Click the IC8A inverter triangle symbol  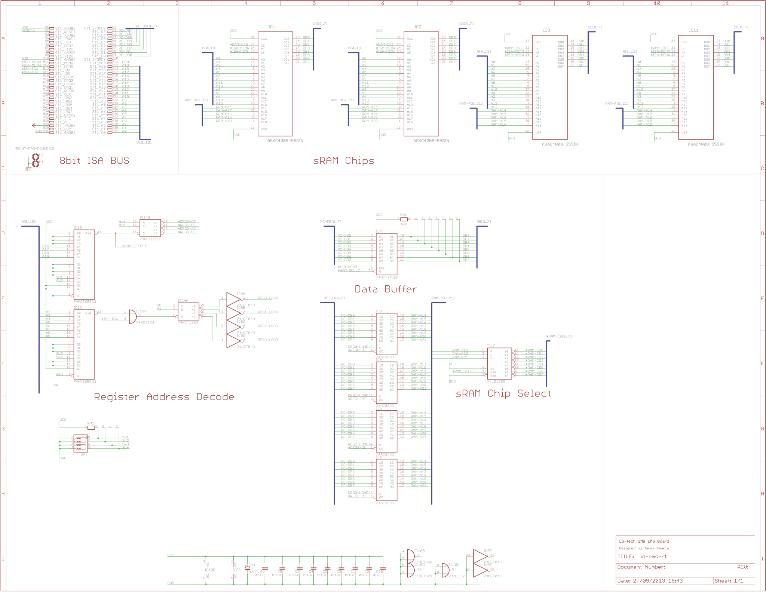234,298
